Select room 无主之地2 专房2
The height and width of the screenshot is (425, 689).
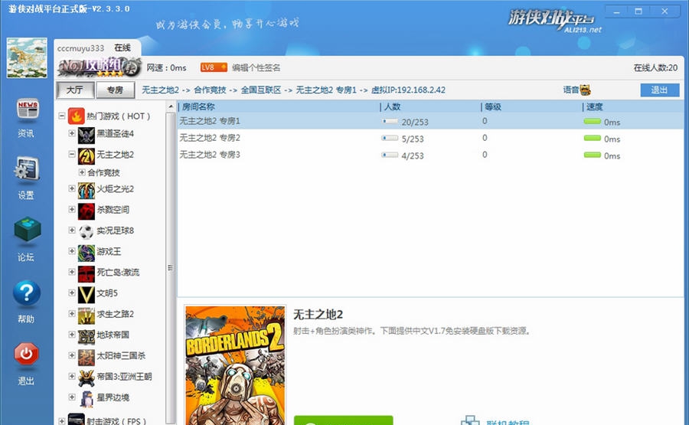click(x=430, y=138)
